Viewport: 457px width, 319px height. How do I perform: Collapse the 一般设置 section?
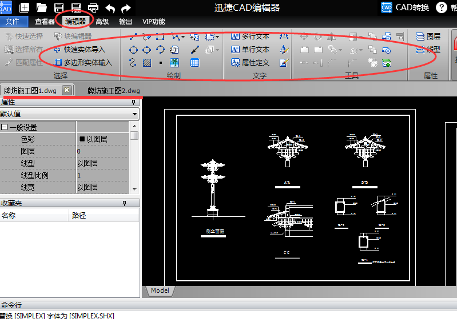(4, 127)
